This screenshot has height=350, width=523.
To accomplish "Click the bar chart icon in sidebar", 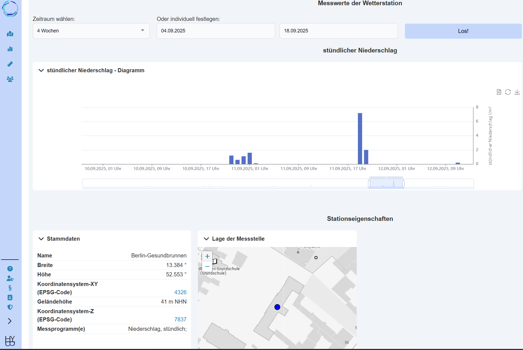I will pos(10,49).
